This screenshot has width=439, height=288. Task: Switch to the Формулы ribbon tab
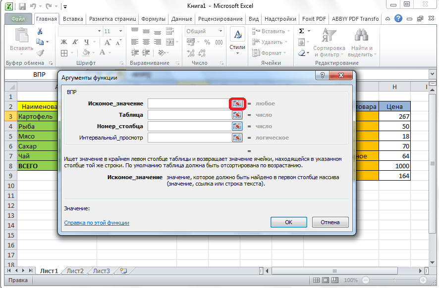[x=153, y=19]
